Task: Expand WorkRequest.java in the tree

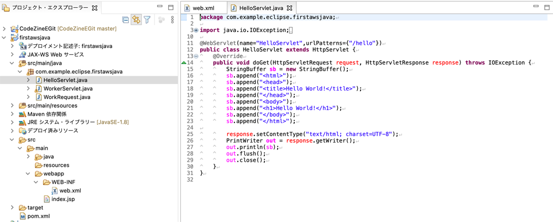Action: click(29, 97)
